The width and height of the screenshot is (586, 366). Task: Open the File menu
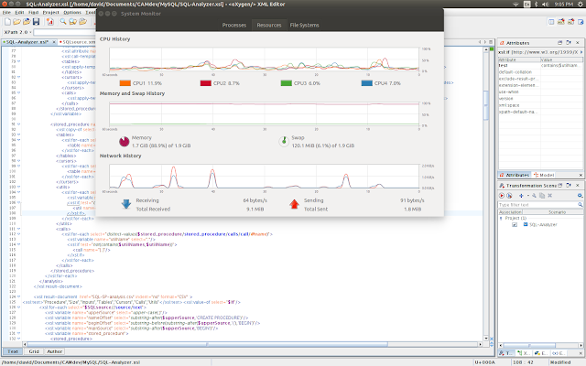tap(6, 12)
